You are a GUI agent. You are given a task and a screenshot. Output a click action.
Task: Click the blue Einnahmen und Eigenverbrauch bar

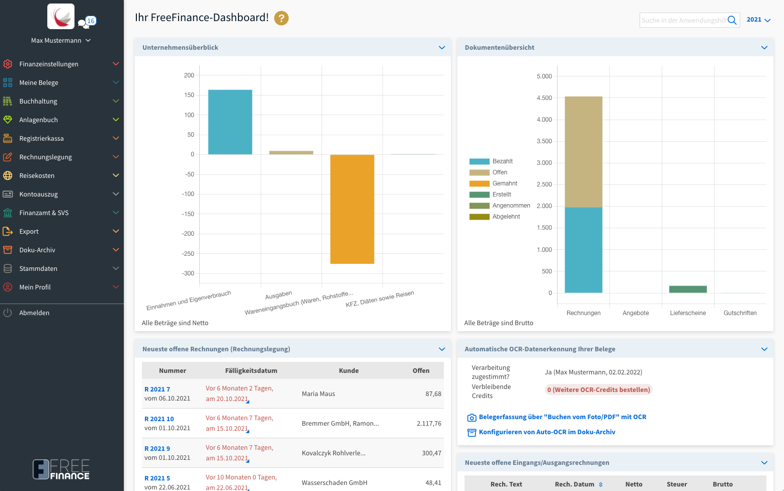click(230, 122)
